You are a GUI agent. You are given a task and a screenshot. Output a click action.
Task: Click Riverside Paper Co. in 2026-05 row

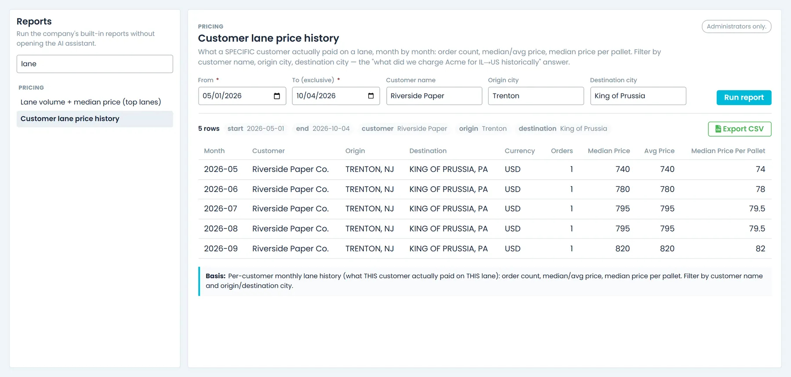point(290,170)
